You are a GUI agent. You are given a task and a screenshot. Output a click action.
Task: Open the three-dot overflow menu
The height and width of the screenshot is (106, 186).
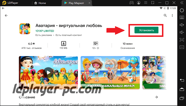[172, 15]
